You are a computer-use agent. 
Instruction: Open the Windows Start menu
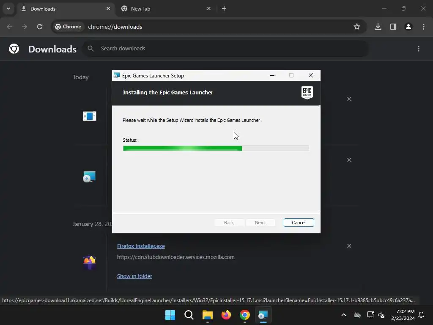(x=170, y=315)
